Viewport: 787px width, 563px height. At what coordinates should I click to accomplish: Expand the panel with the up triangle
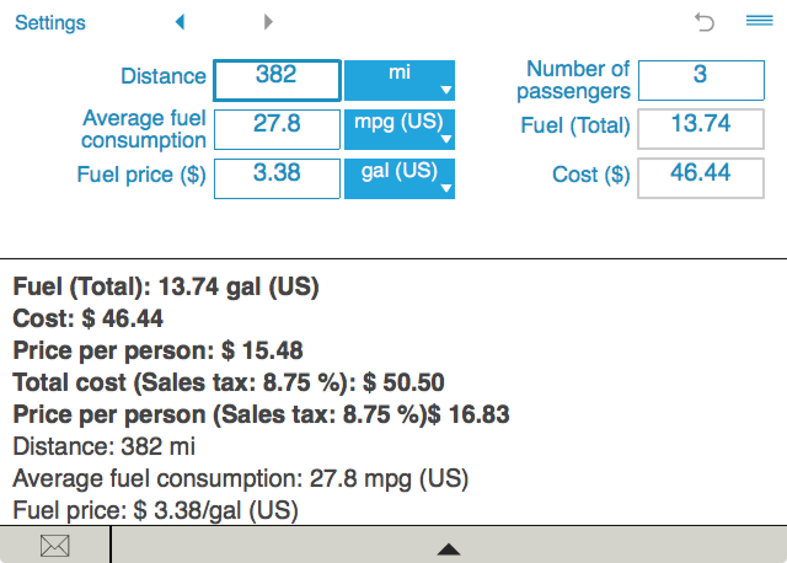(449, 549)
